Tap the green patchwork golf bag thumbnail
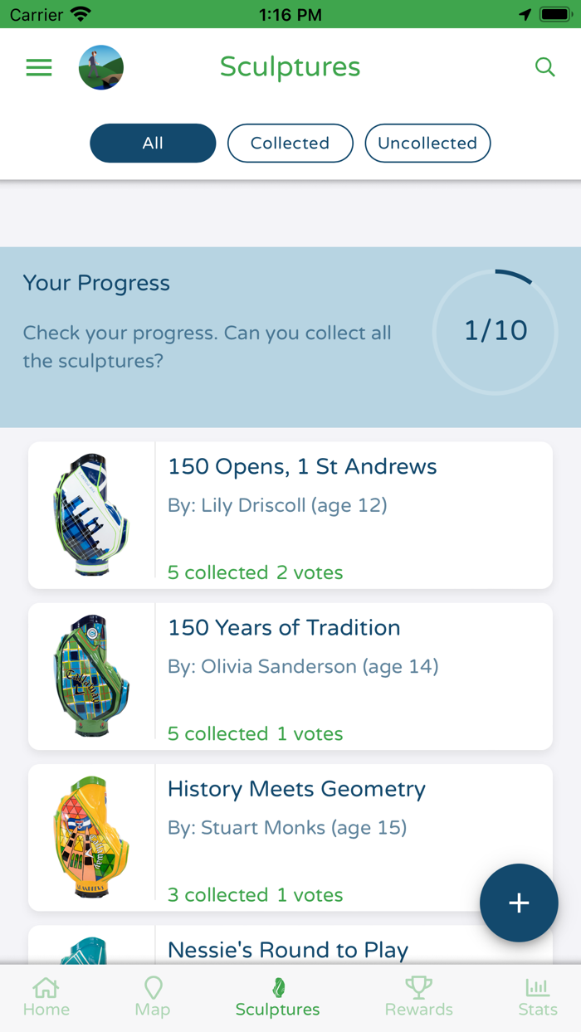The width and height of the screenshot is (581, 1032). (91, 676)
